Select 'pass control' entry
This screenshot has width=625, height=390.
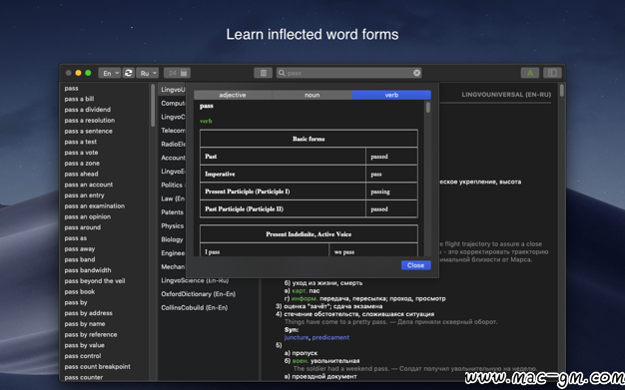83,356
